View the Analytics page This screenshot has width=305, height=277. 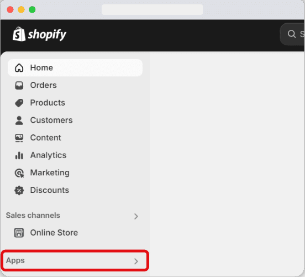(75, 155)
